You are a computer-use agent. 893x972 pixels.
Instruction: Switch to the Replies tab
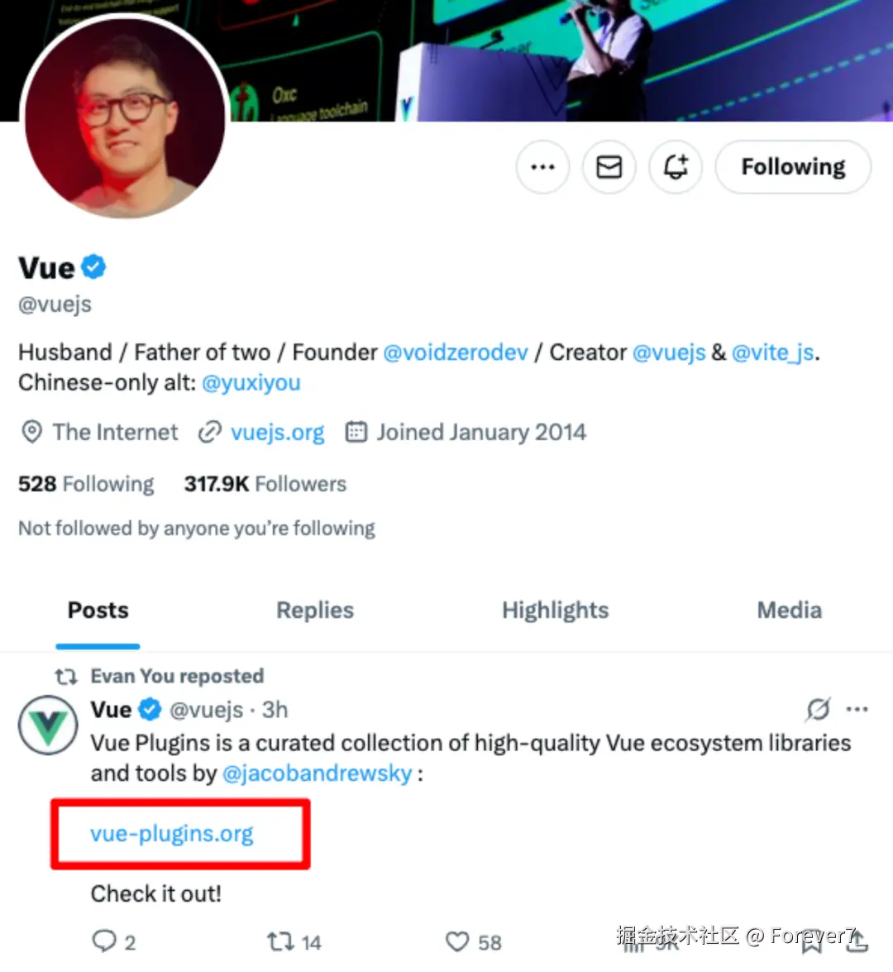click(x=314, y=610)
